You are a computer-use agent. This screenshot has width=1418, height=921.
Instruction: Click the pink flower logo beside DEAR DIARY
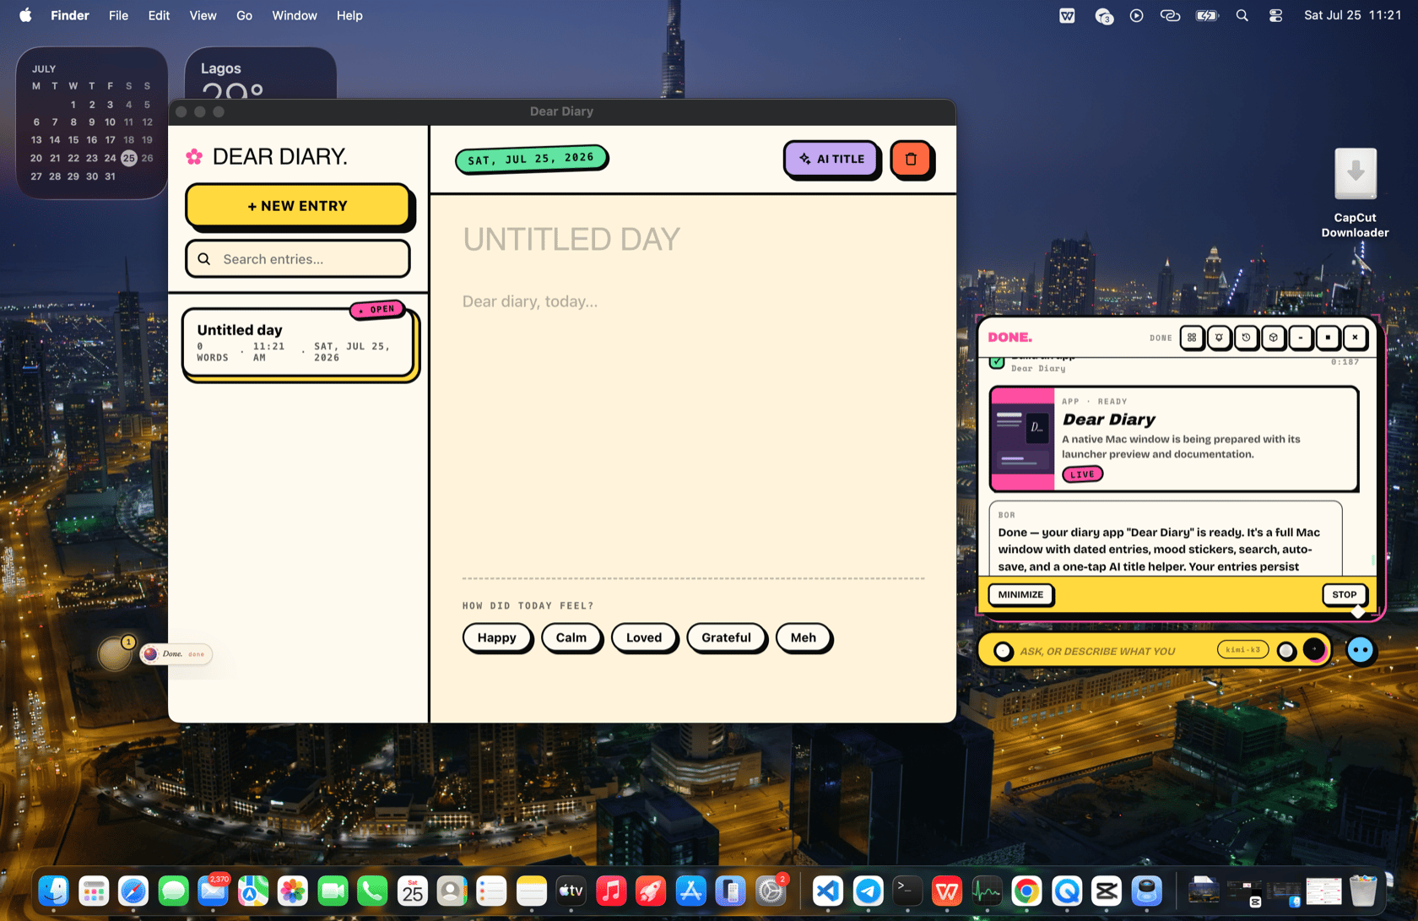pyautogui.click(x=194, y=156)
